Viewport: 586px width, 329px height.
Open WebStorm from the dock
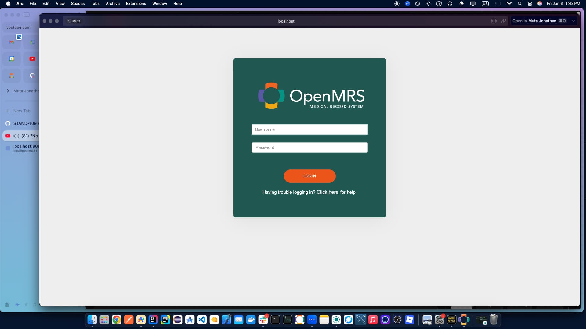coord(165,320)
